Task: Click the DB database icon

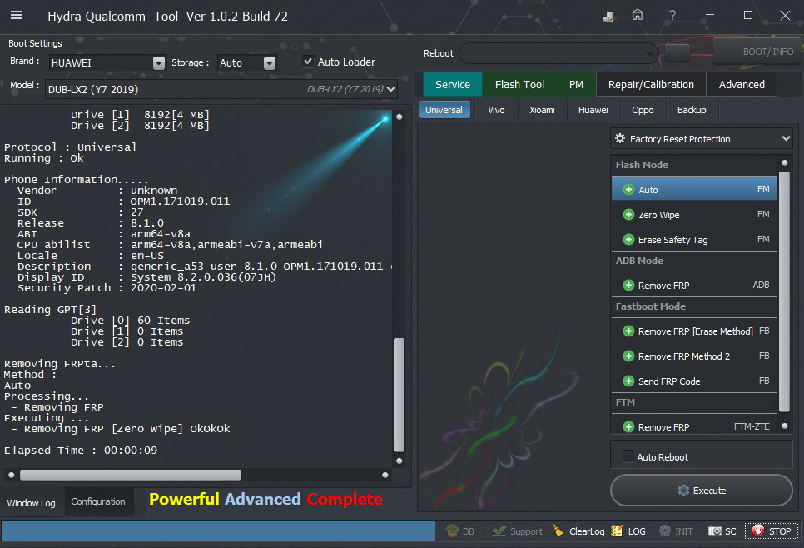Action: (x=452, y=531)
